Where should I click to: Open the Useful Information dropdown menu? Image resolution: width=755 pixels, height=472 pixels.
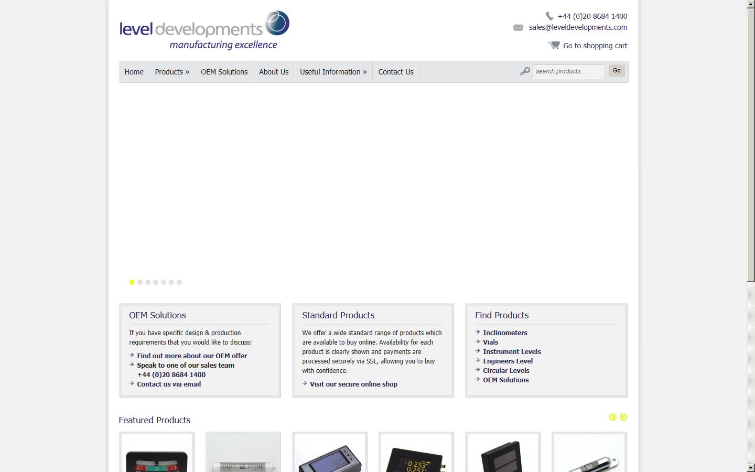[332, 72]
